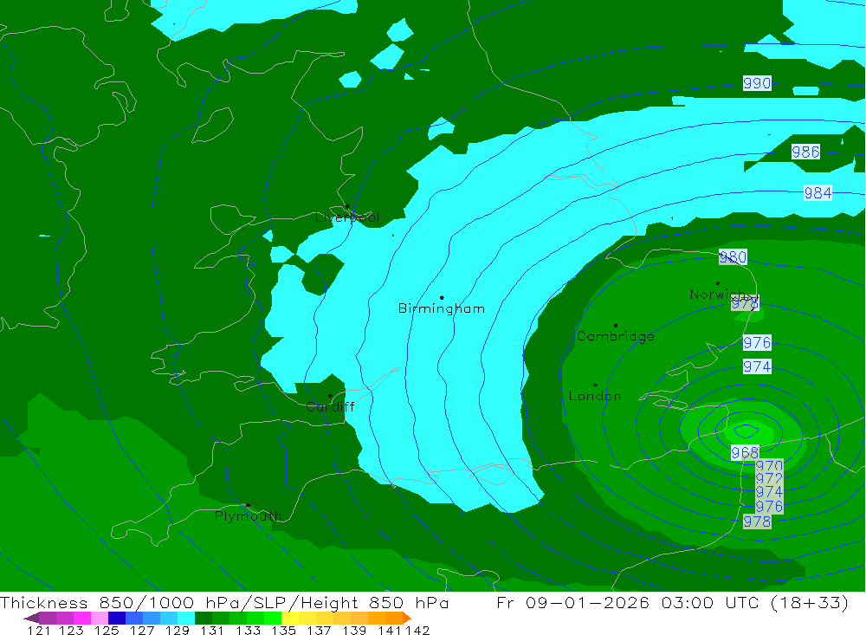Click the Cambridge city marker dot
Screen dimensions: 866x635
(615, 326)
